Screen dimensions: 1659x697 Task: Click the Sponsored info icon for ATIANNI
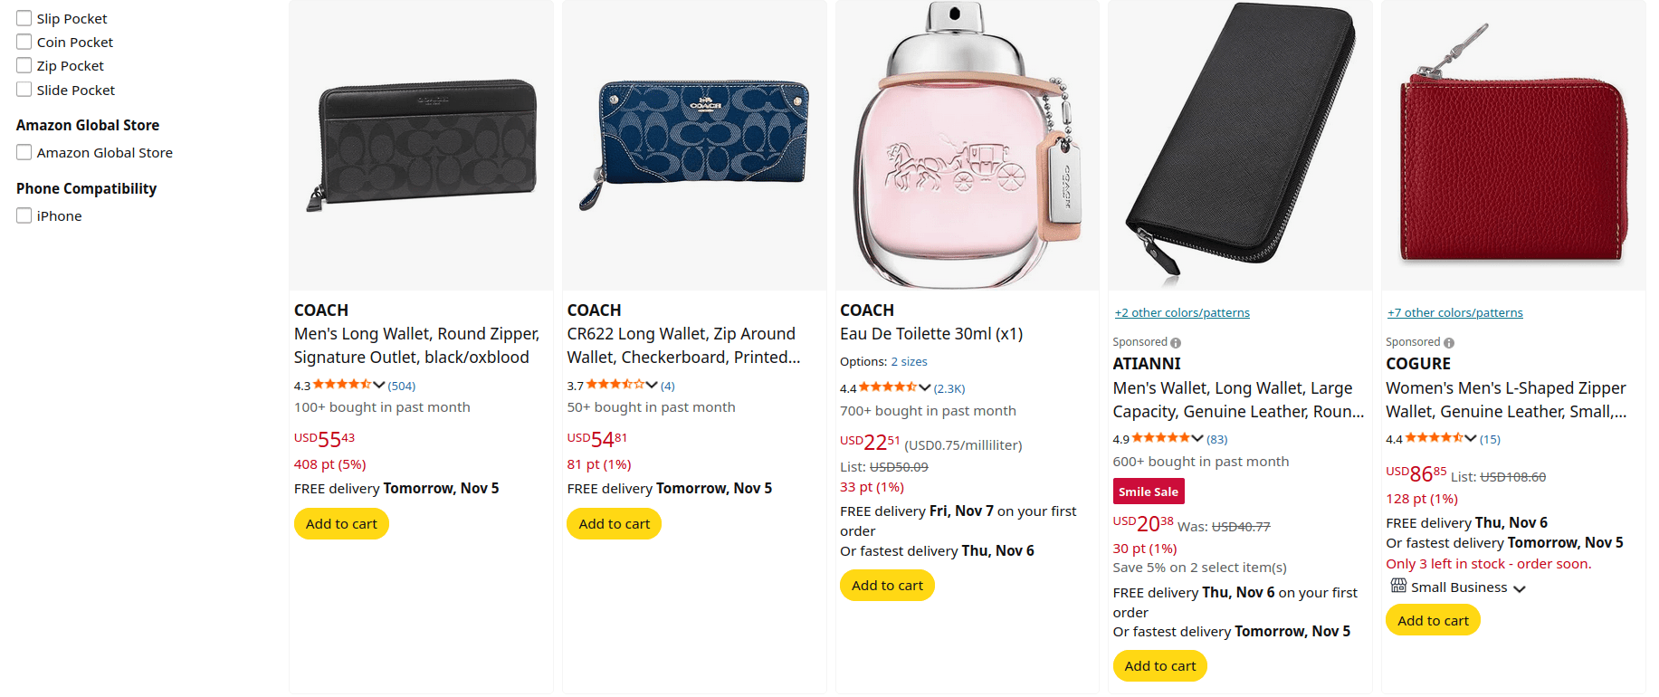1176,343
